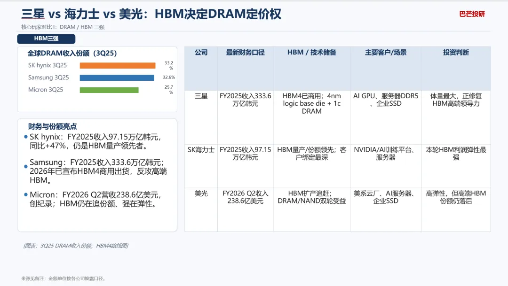Click chart heading 全球DRAM收入份额 (3Q25)
The image size is (508, 286).
point(72,53)
